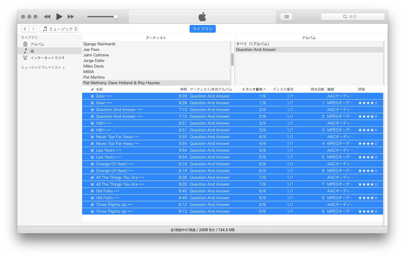Select すべて（1アルバム）in the album browser

point(309,44)
